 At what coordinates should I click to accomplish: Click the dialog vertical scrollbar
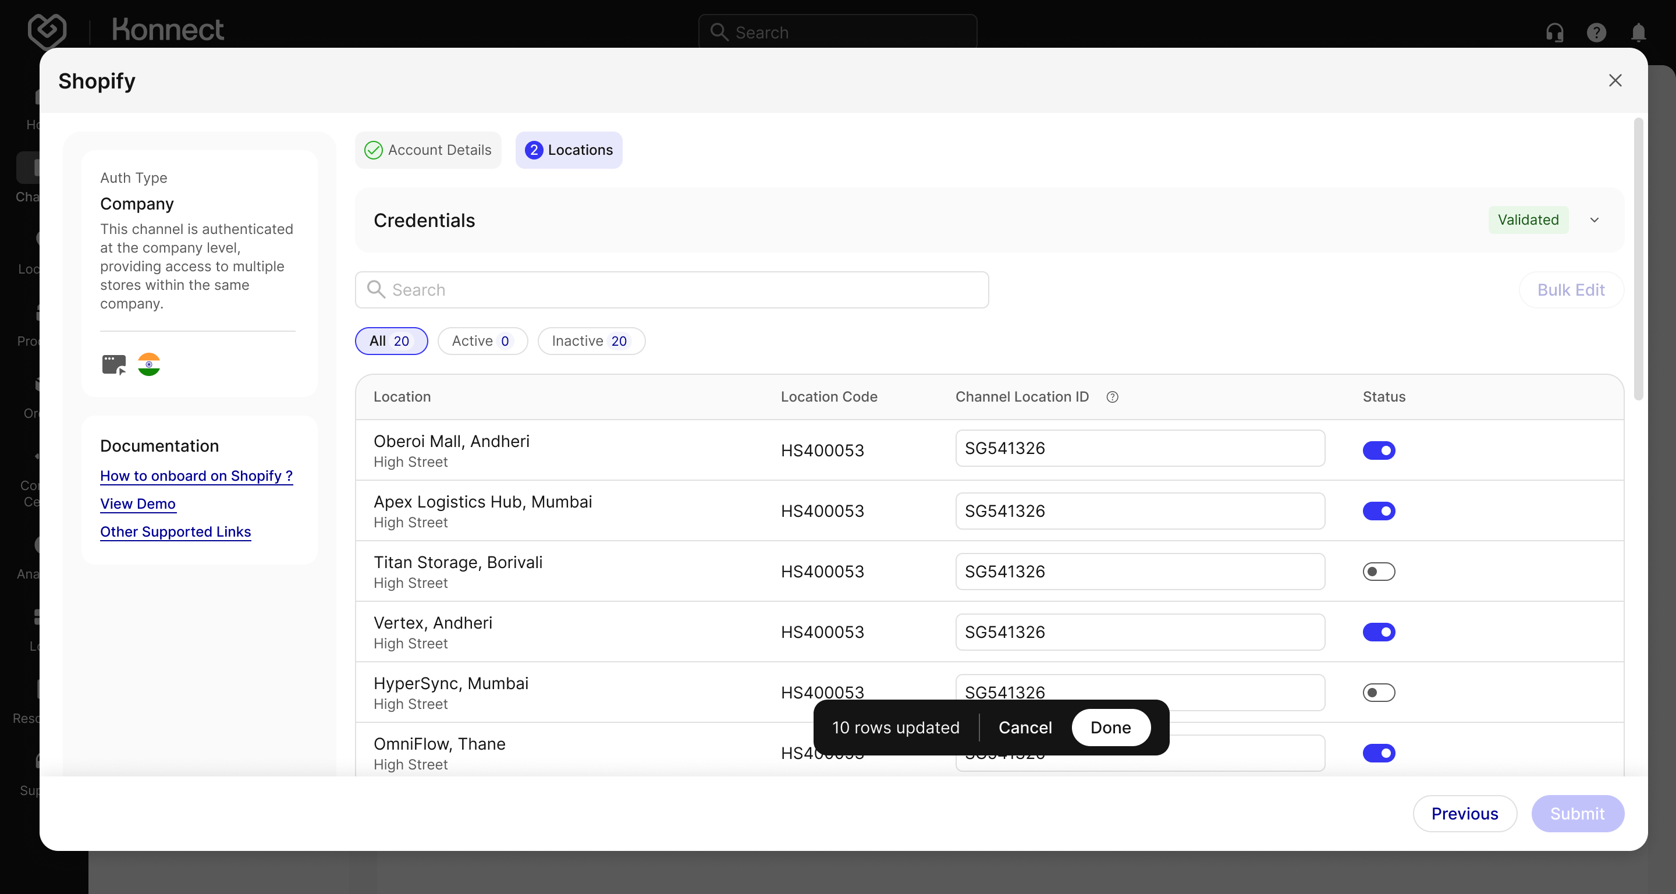tap(1638, 259)
